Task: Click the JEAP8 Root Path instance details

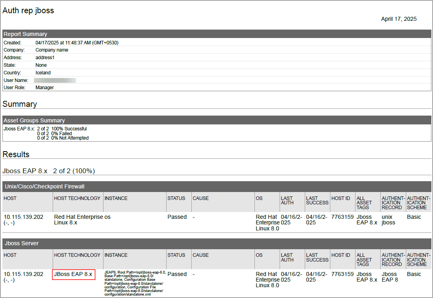Action: pos(135,283)
